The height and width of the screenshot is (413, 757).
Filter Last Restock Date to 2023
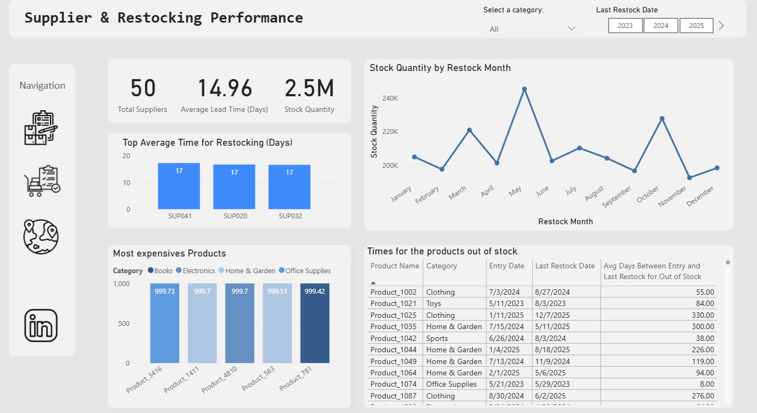(625, 25)
